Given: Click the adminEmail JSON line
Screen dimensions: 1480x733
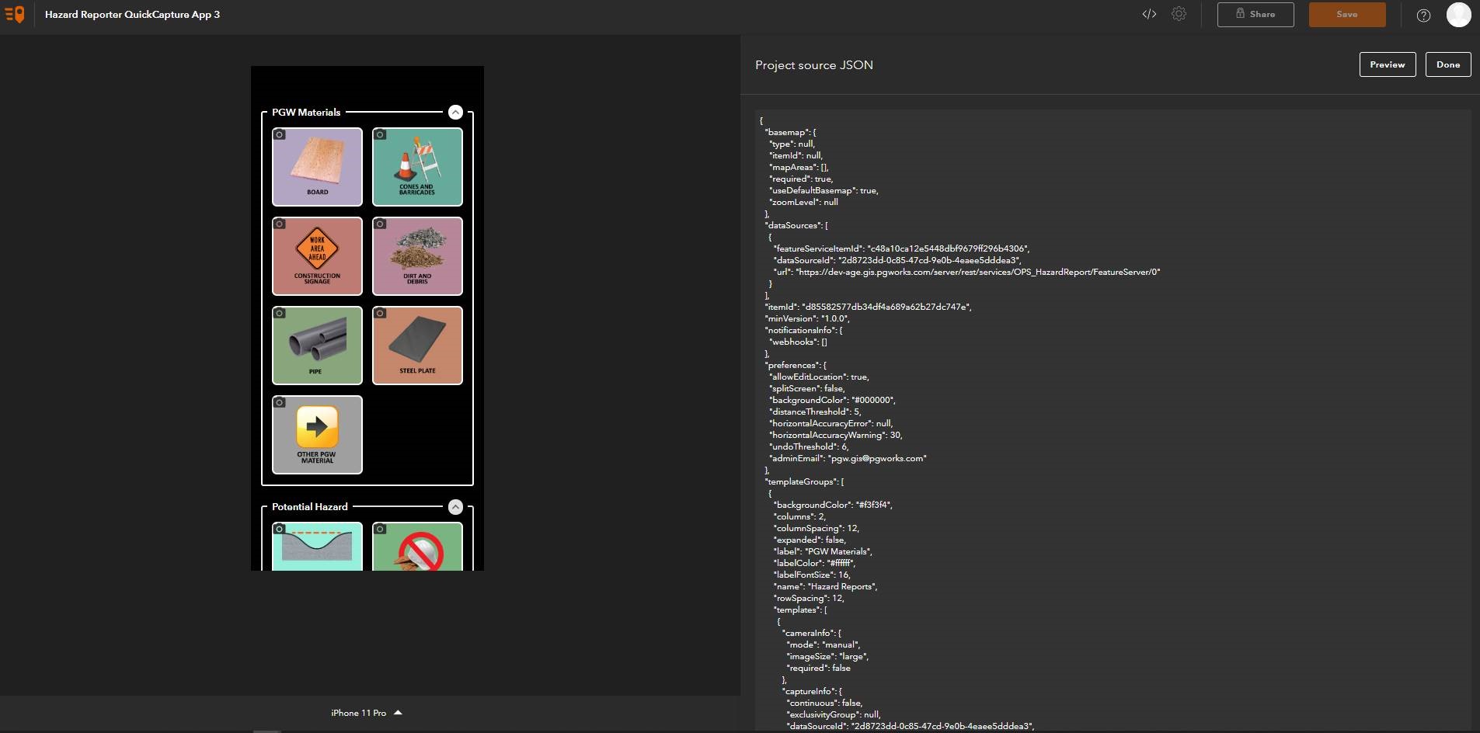Looking at the screenshot, I should (848, 458).
